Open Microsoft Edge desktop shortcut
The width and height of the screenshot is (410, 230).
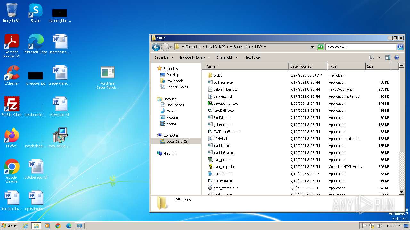pos(36,44)
